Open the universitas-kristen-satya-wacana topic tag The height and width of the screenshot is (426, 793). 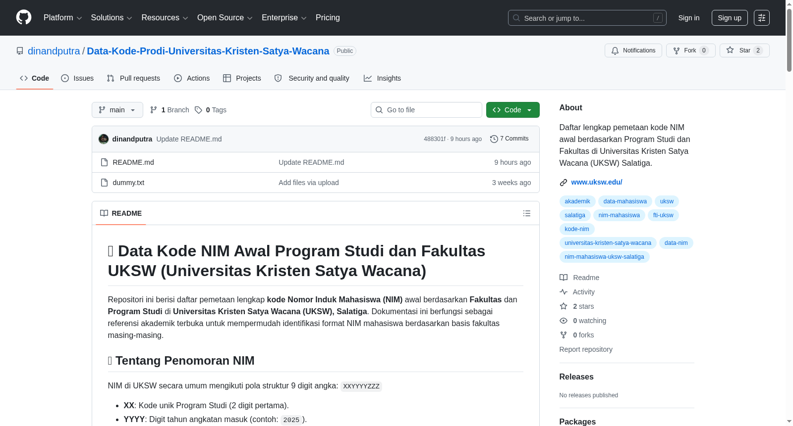tap(608, 243)
